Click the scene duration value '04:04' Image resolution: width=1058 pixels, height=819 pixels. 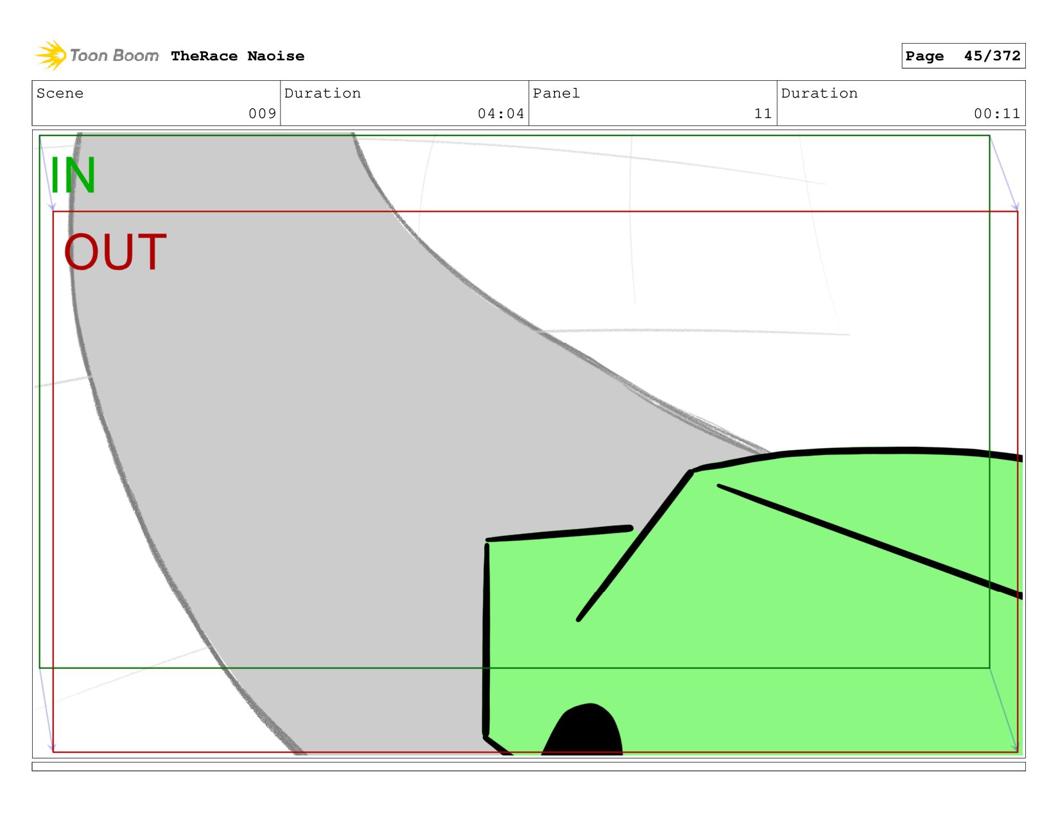[x=501, y=114]
